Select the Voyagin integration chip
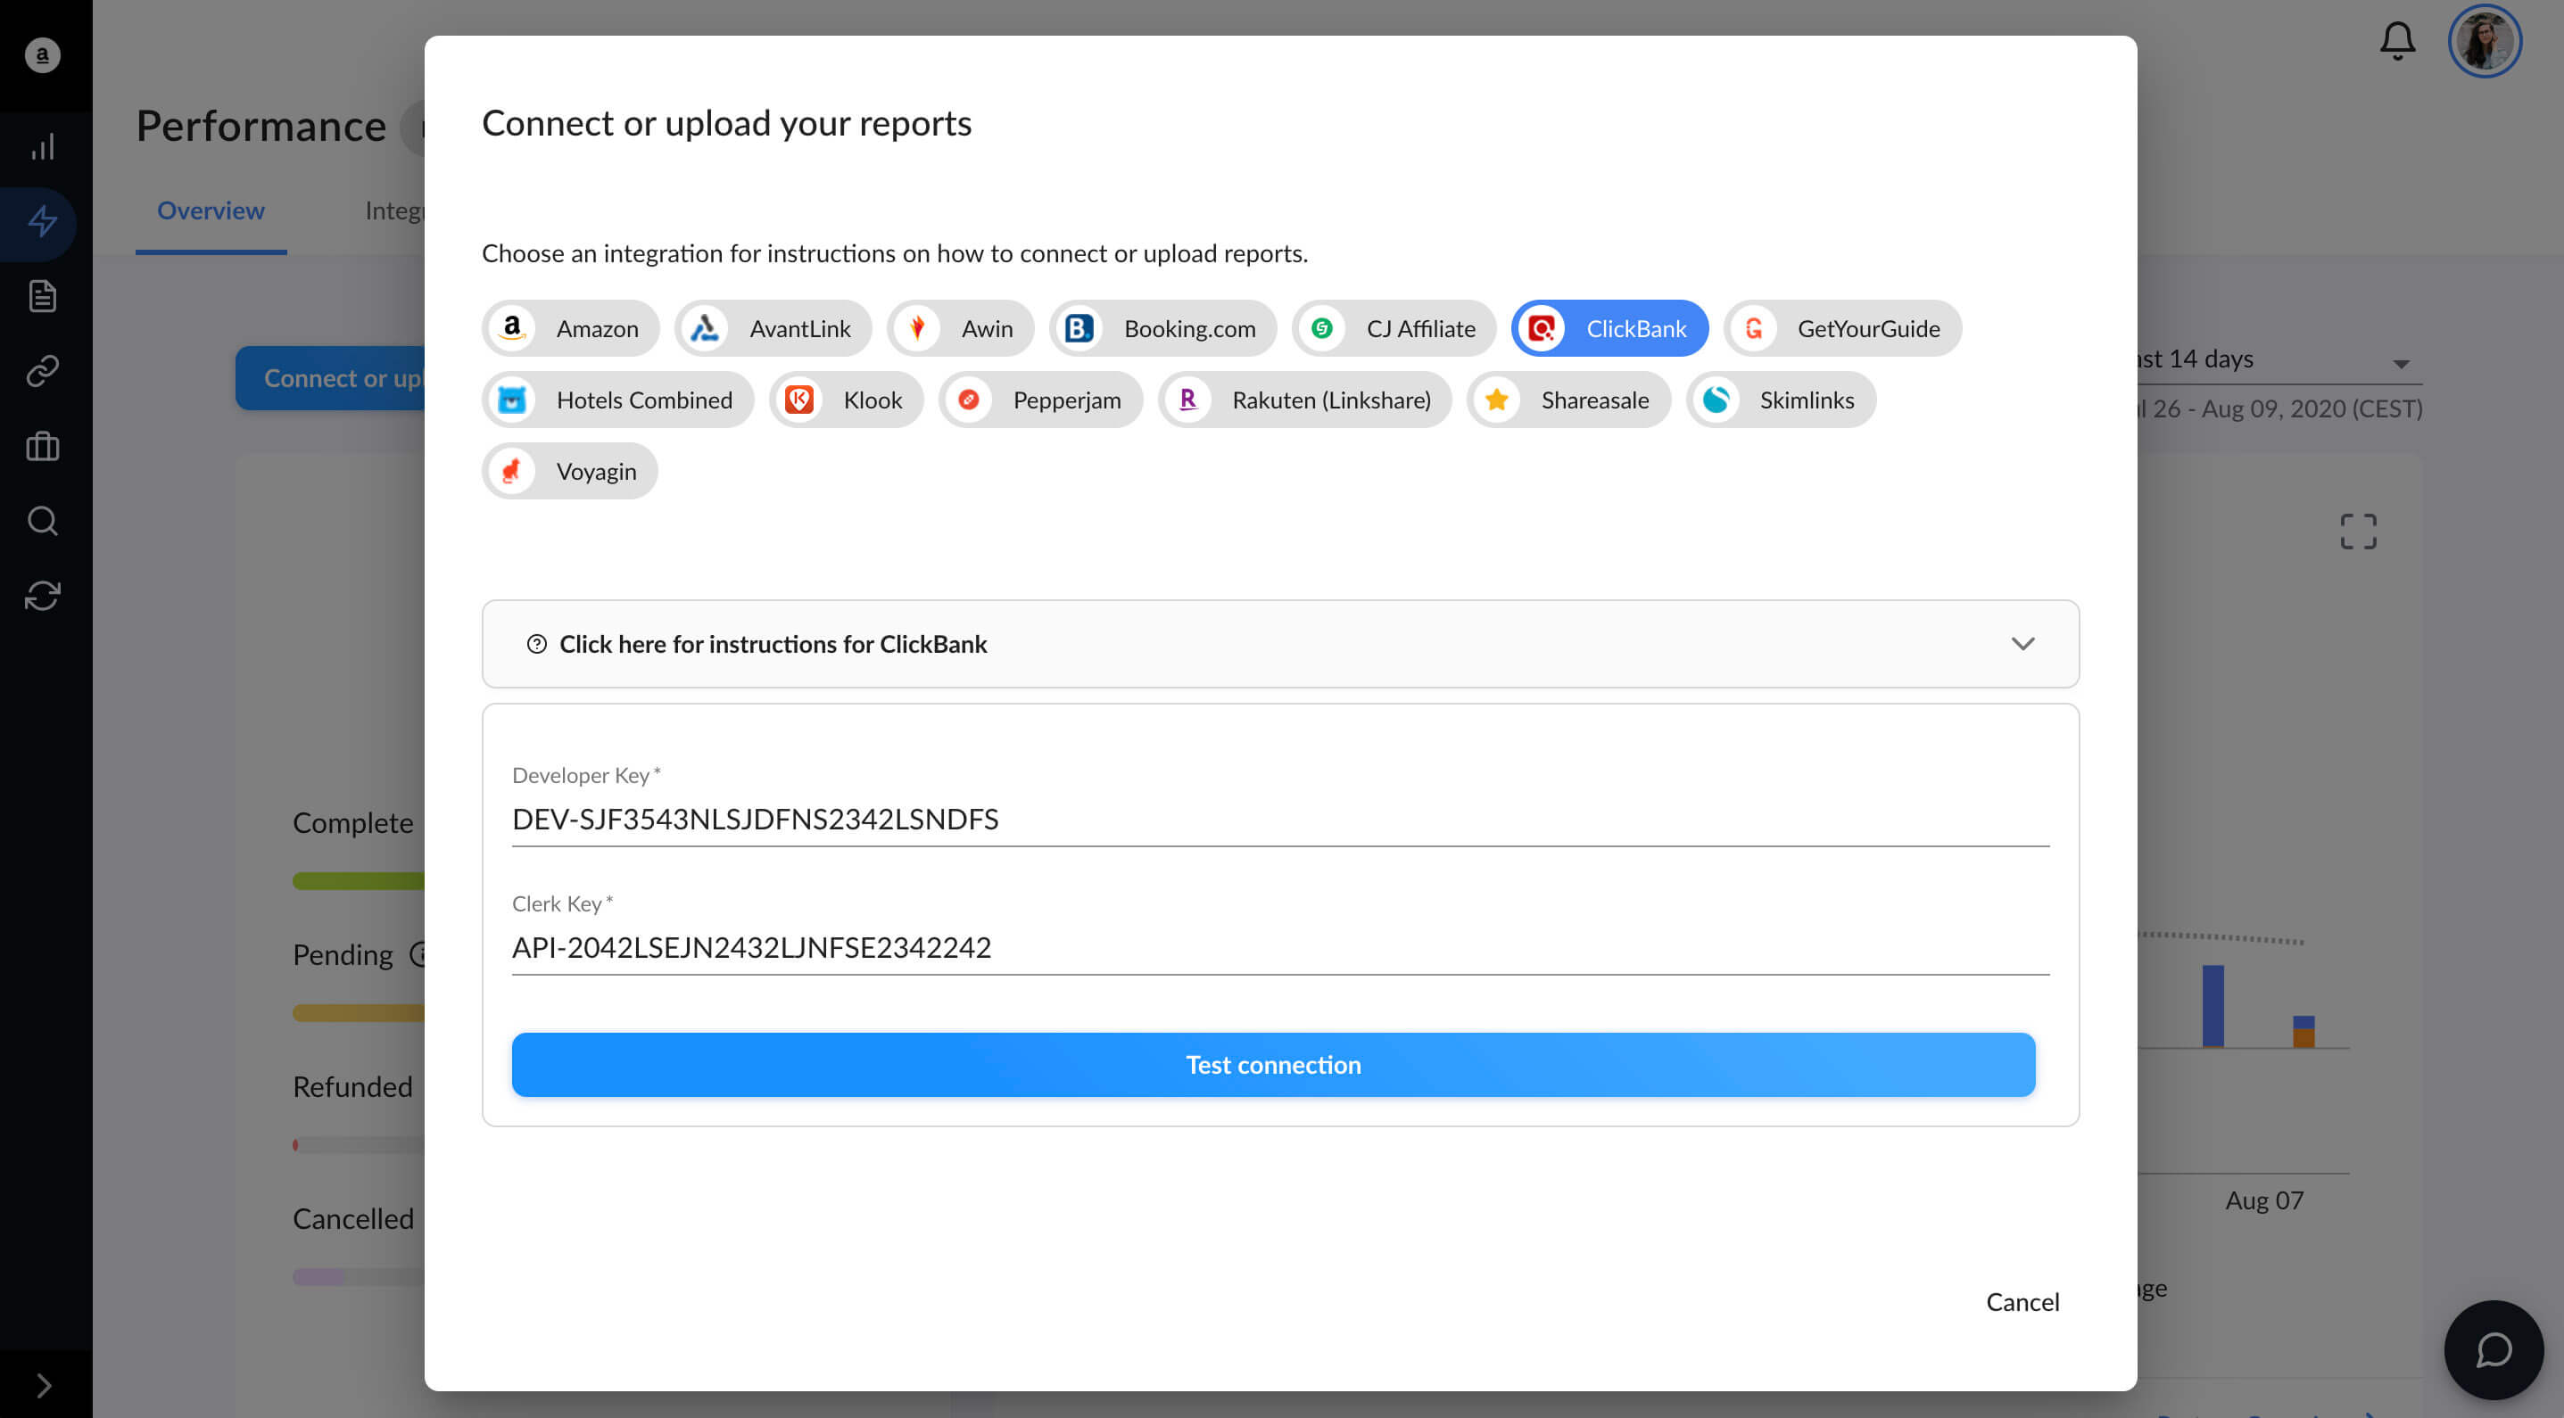The width and height of the screenshot is (2564, 1418). point(570,472)
